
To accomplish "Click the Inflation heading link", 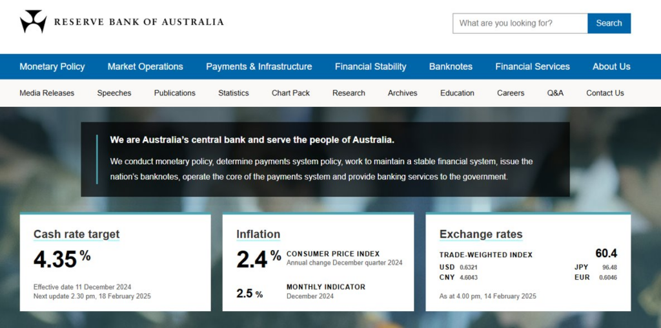I will [x=258, y=234].
